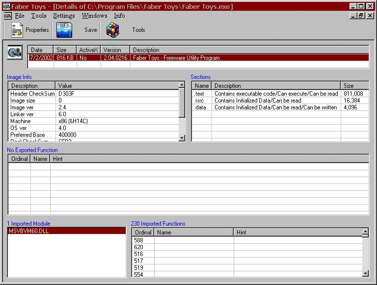Click the Save toolbar label
Screen dimensions: 377x285
[x=91, y=30]
